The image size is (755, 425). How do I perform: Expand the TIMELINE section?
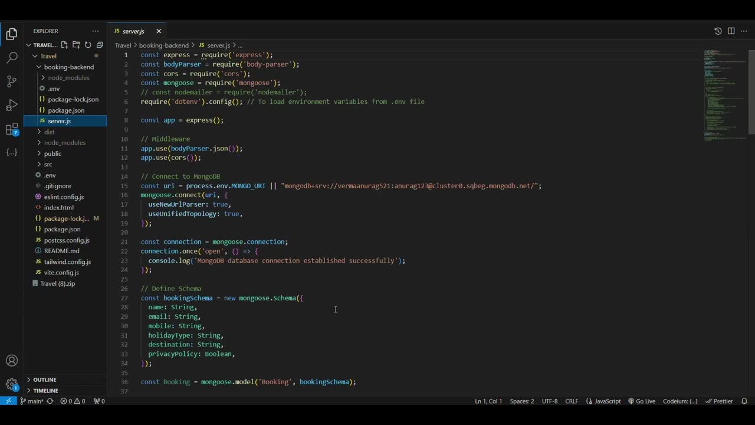[x=45, y=390]
